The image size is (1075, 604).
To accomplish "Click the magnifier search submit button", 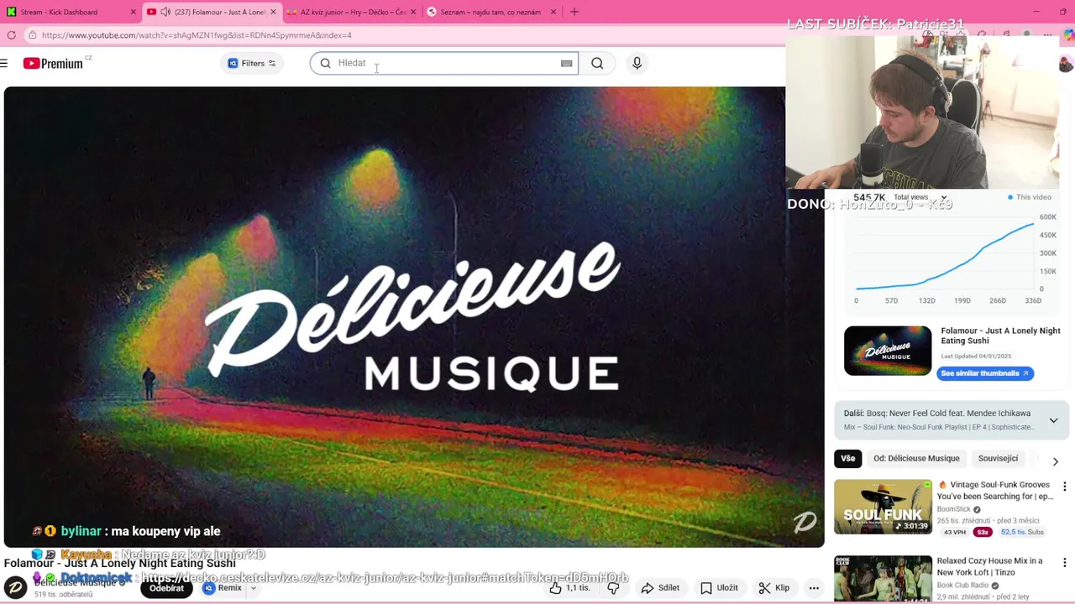I will [597, 63].
